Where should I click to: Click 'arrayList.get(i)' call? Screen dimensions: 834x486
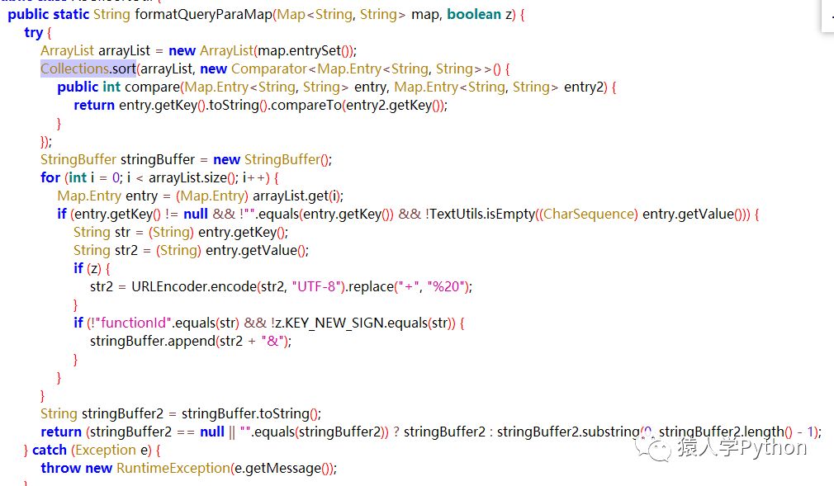pos(296,196)
